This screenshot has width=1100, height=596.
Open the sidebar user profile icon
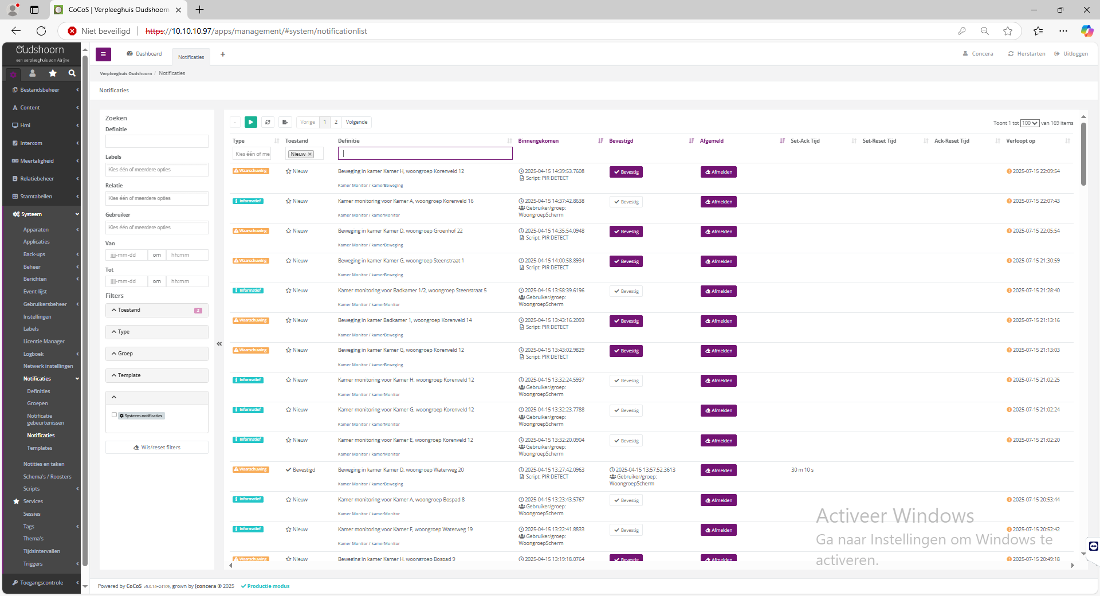(x=33, y=73)
